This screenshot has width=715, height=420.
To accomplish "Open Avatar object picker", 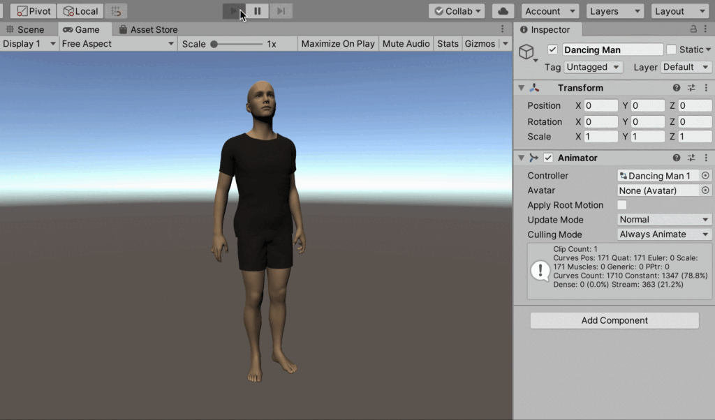I will pyautogui.click(x=705, y=190).
